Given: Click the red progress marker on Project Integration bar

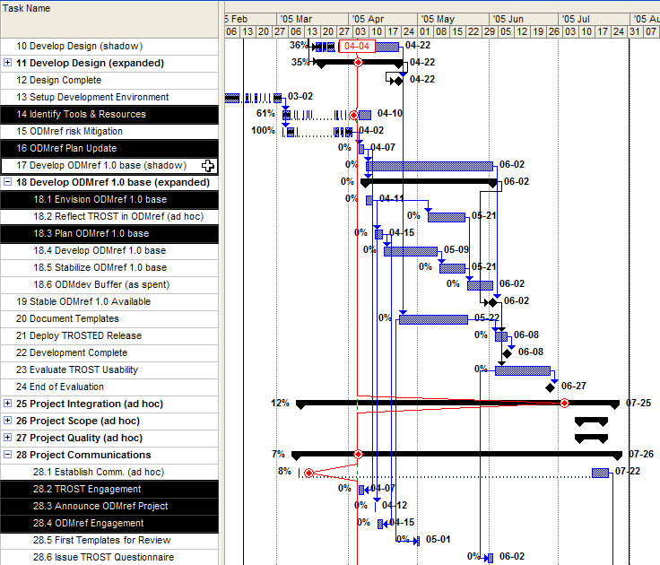Looking at the screenshot, I should point(564,404).
